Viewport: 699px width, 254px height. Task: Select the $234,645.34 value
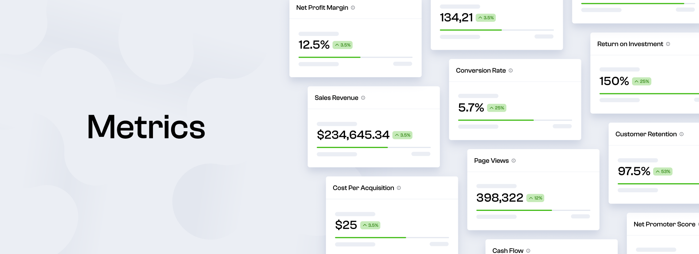coord(353,135)
